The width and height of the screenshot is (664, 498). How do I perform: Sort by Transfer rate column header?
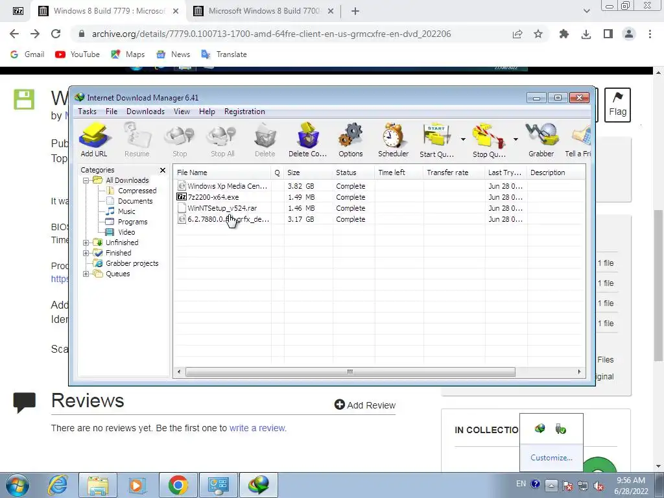[x=453, y=172]
